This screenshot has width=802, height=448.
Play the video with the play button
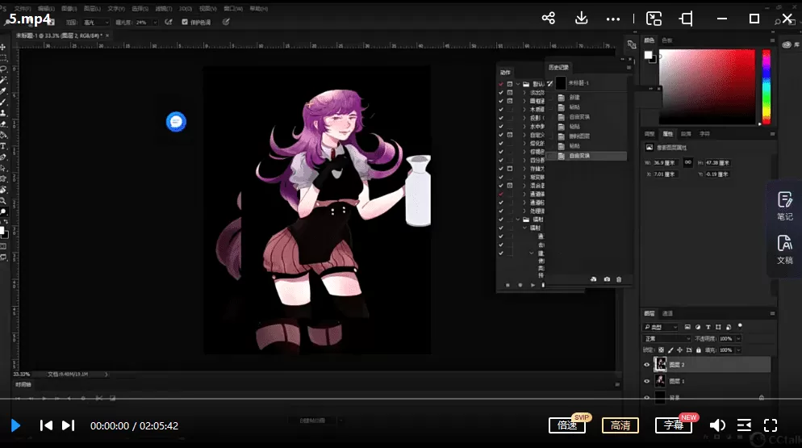(15, 425)
